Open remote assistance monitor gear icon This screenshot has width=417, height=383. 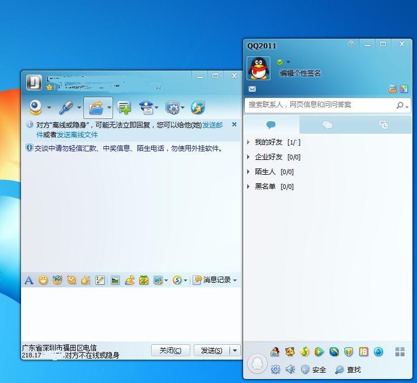[x=172, y=108]
